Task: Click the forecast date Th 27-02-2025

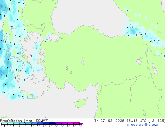Action: coord(109,121)
